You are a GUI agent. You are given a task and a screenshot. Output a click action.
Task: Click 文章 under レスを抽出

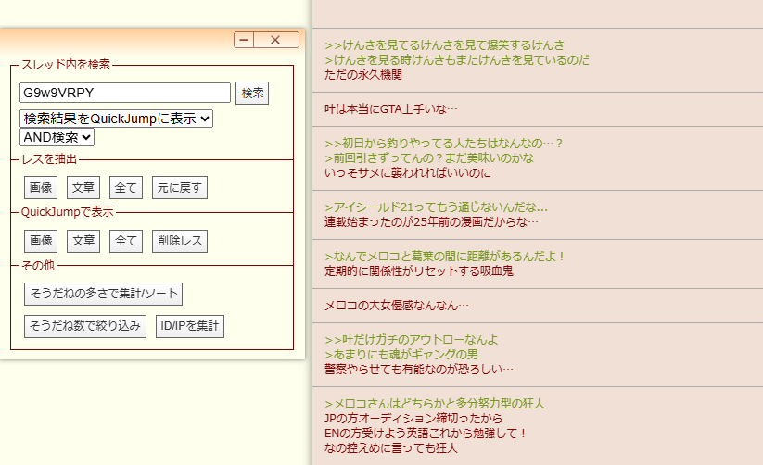point(83,188)
